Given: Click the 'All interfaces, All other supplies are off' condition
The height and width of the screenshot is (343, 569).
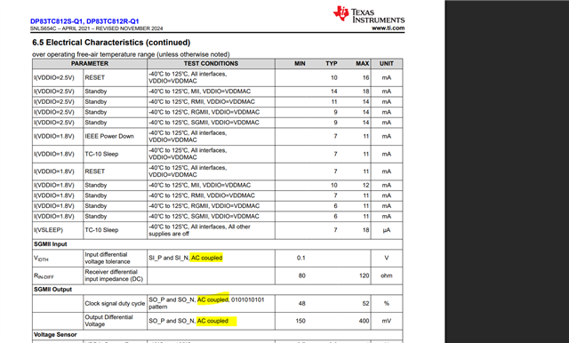Looking at the screenshot, I should pos(199,230).
